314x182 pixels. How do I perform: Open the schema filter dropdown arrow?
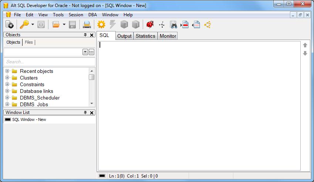[85, 52]
